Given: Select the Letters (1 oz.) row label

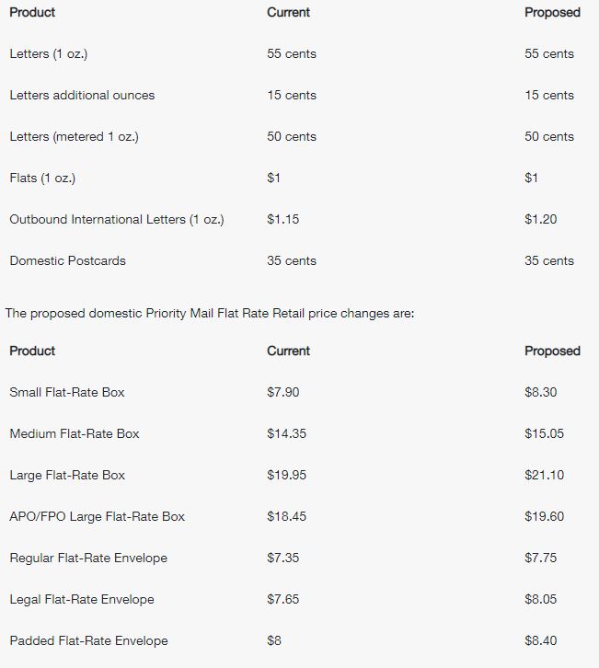Looking at the screenshot, I should [x=49, y=53].
